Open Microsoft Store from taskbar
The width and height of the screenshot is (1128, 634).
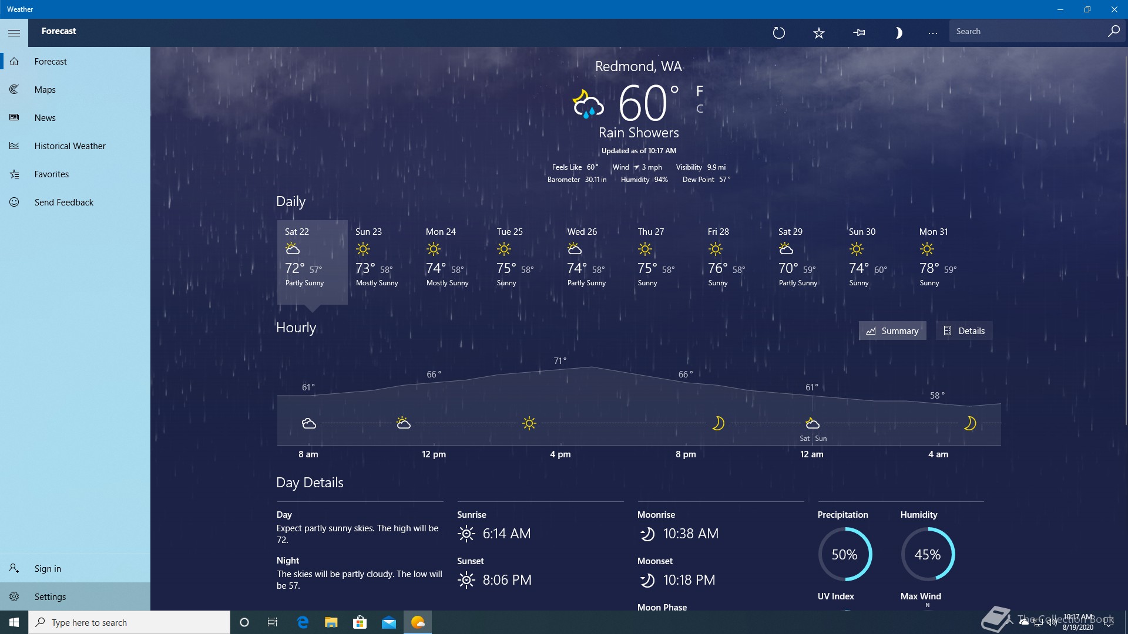click(360, 622)
